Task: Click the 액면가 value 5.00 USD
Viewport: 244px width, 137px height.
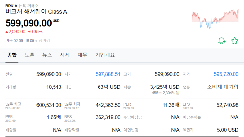Action: pyautogui.click(x=228, y=130)
